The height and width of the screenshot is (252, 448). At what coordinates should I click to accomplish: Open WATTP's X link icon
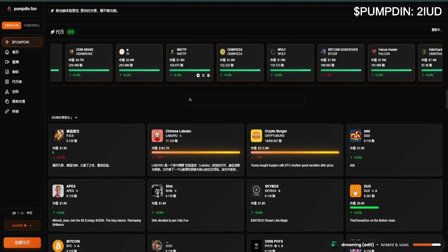[x=203, y=75]
